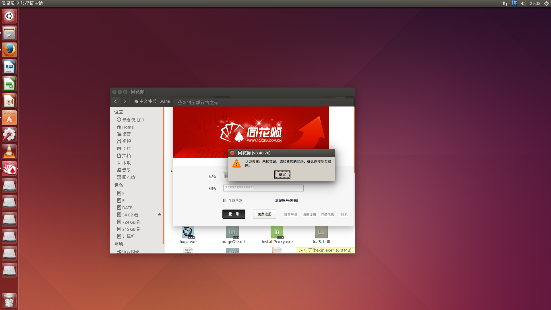This screenshot has height=310, width=551.
Task: Launch Firefox from the dock
Action: click(x=9, y=50)
